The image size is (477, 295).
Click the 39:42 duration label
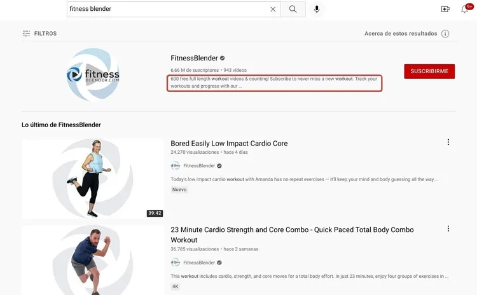pos(155,213)
